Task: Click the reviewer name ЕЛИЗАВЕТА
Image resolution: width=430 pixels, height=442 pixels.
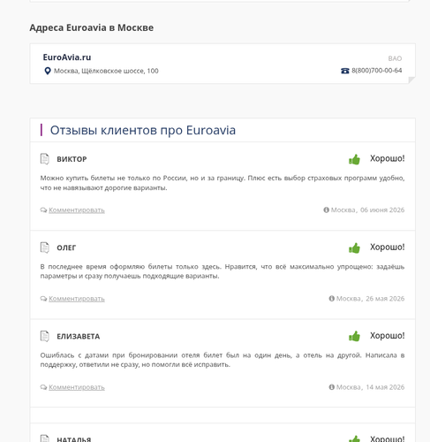Action: click(79, 336)
